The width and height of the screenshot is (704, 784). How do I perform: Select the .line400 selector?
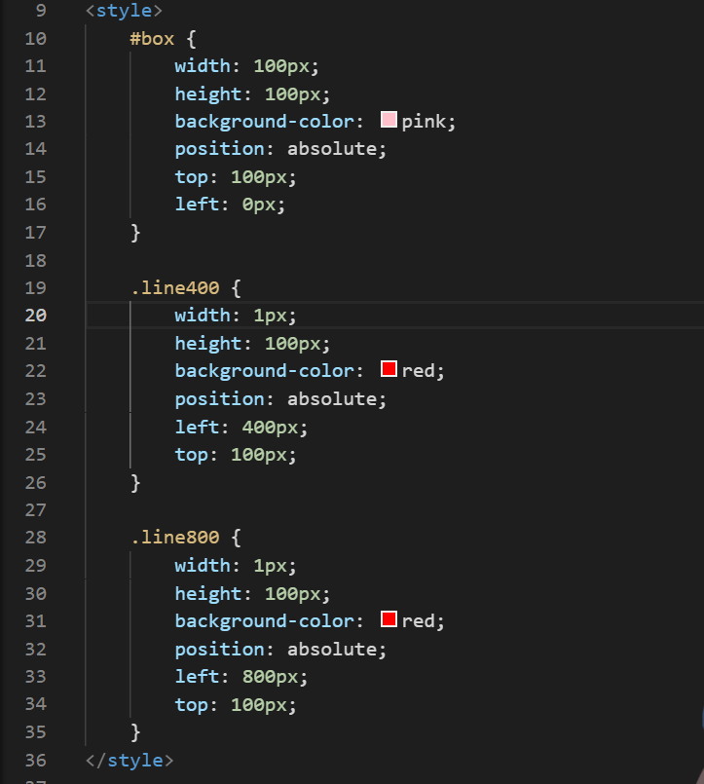pyautogui.click(x=175, y=287)
